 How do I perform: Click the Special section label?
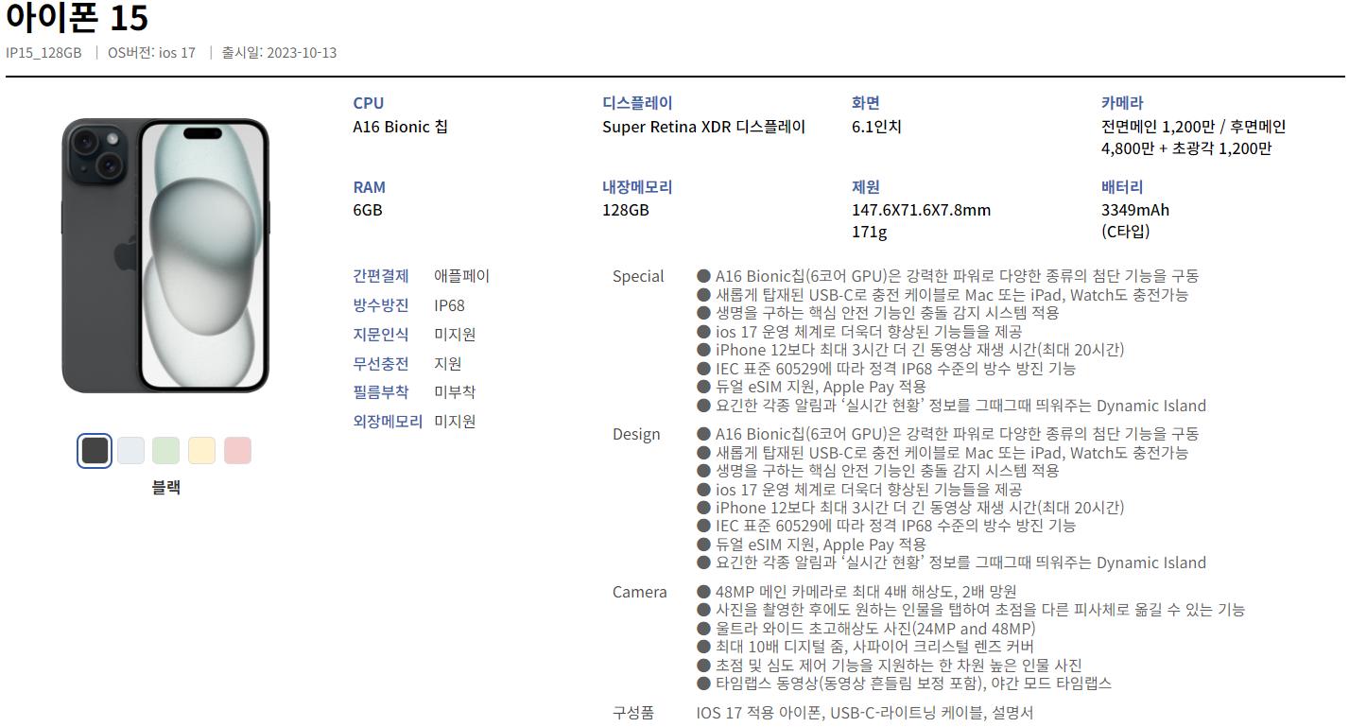click(x=638, y=277)
